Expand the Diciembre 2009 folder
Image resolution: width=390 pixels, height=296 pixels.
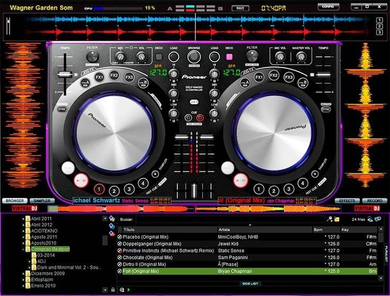[x=23, y=274]
